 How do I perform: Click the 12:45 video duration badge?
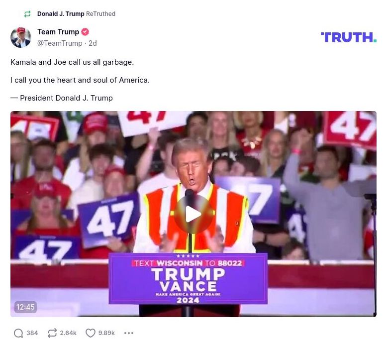click(x=25, y=307)
